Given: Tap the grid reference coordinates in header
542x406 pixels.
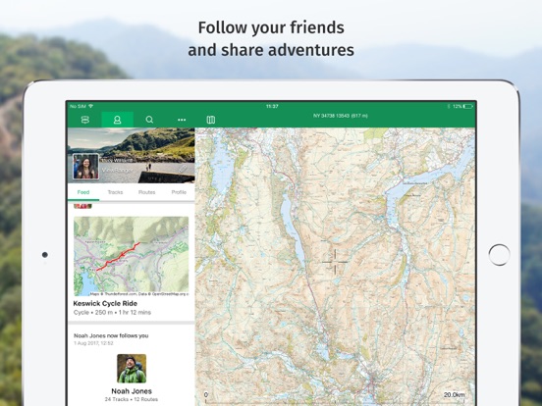Looking at the screenshot, I should [x=341, y=116].
